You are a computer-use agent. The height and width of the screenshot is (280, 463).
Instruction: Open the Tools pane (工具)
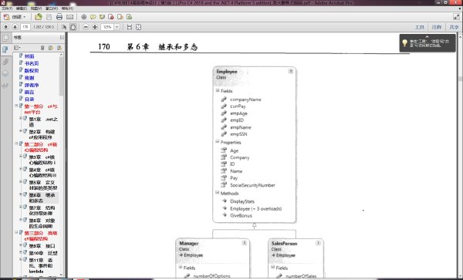(x=419, y=27)
